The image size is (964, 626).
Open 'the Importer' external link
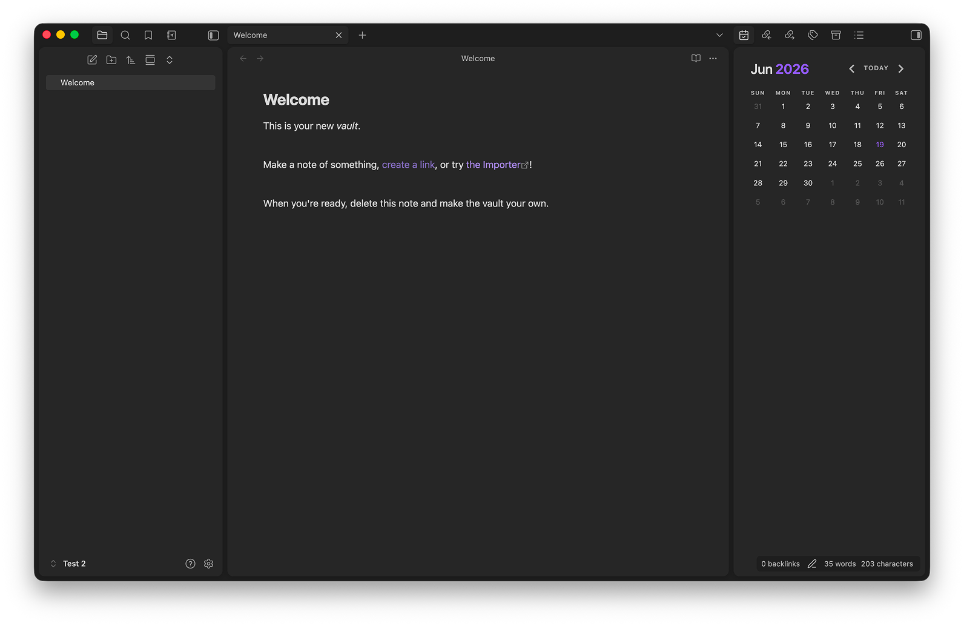(x=497, y=165)
